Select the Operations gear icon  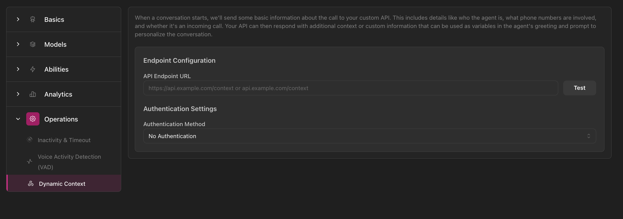pyautogui.click(x=33, y=119)
